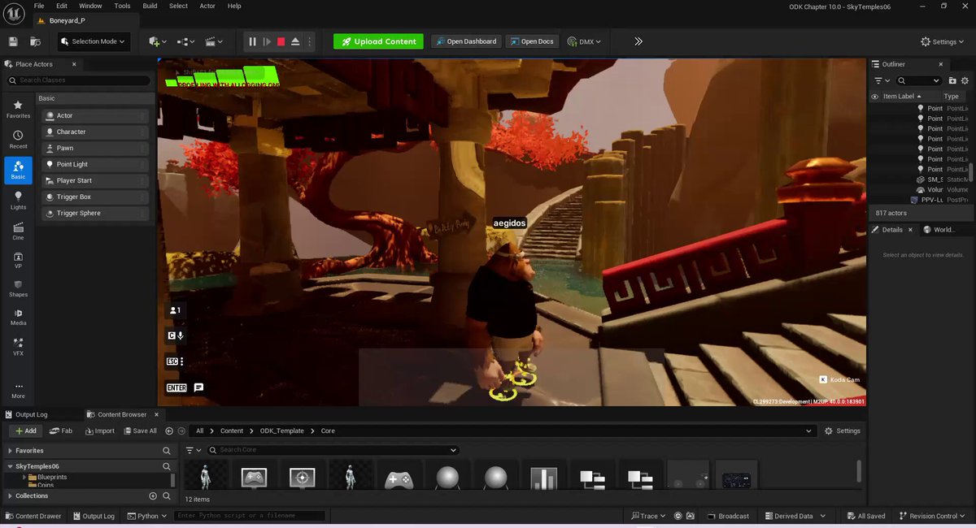The height and width of the screenshot is (528, 976).
Task: Select the Shapes category icon
Action: [18, 288]
